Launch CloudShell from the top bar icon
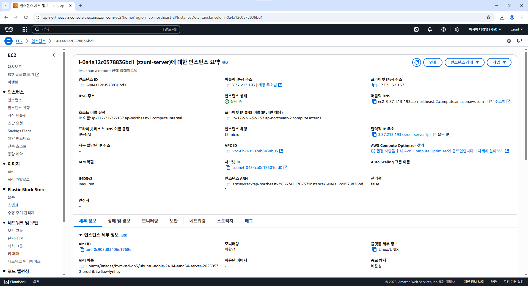Screen dimensions: 528x286 click(416, 29)
